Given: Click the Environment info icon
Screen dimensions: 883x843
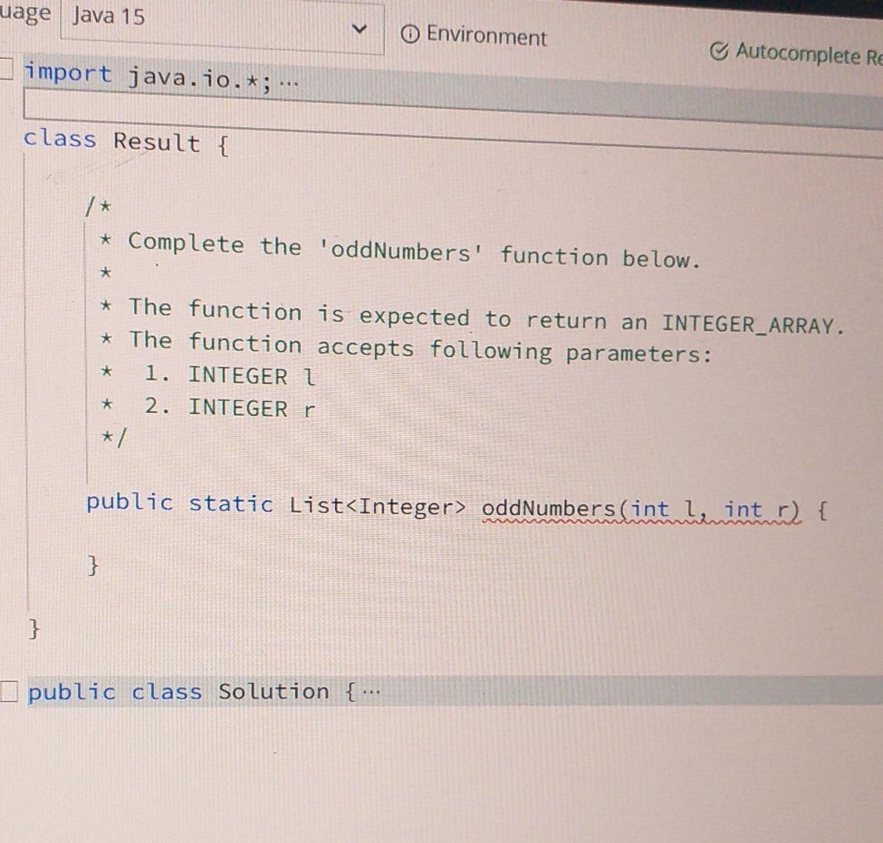Looking at the screenshot, I should (x=409, y=34).
